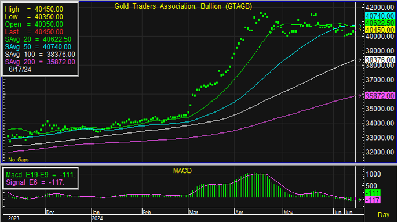Click the 35000.00 price axis label
Image resolution: width=398 pixels, height=223 pixels.
379,109
